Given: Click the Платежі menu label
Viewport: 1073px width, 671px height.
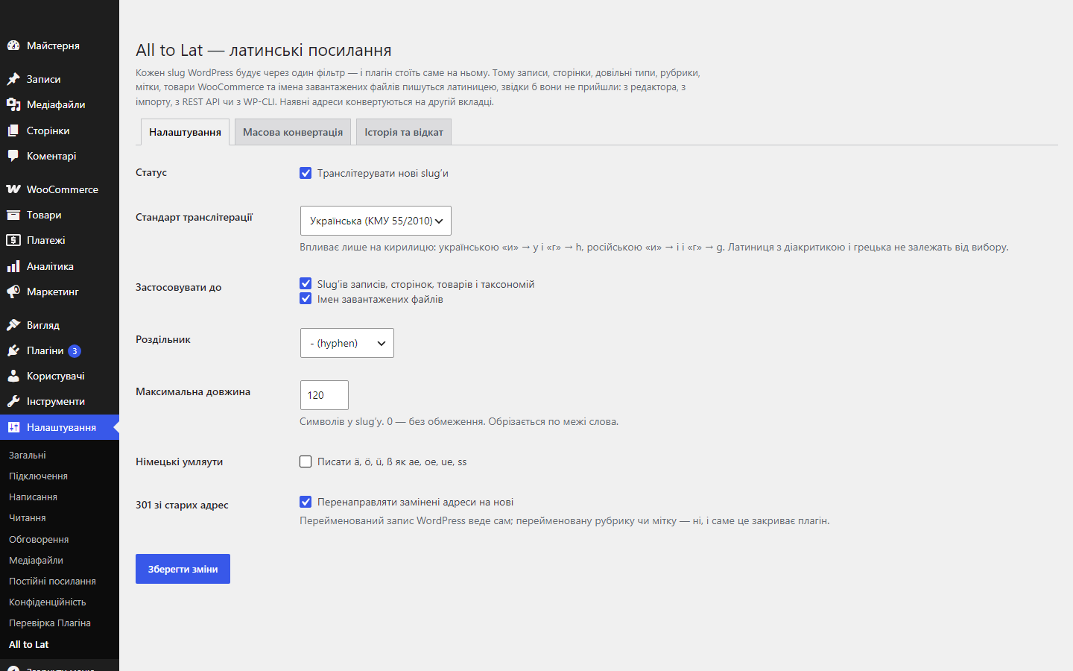Looking at the screenshot, I should click(46, 240).
